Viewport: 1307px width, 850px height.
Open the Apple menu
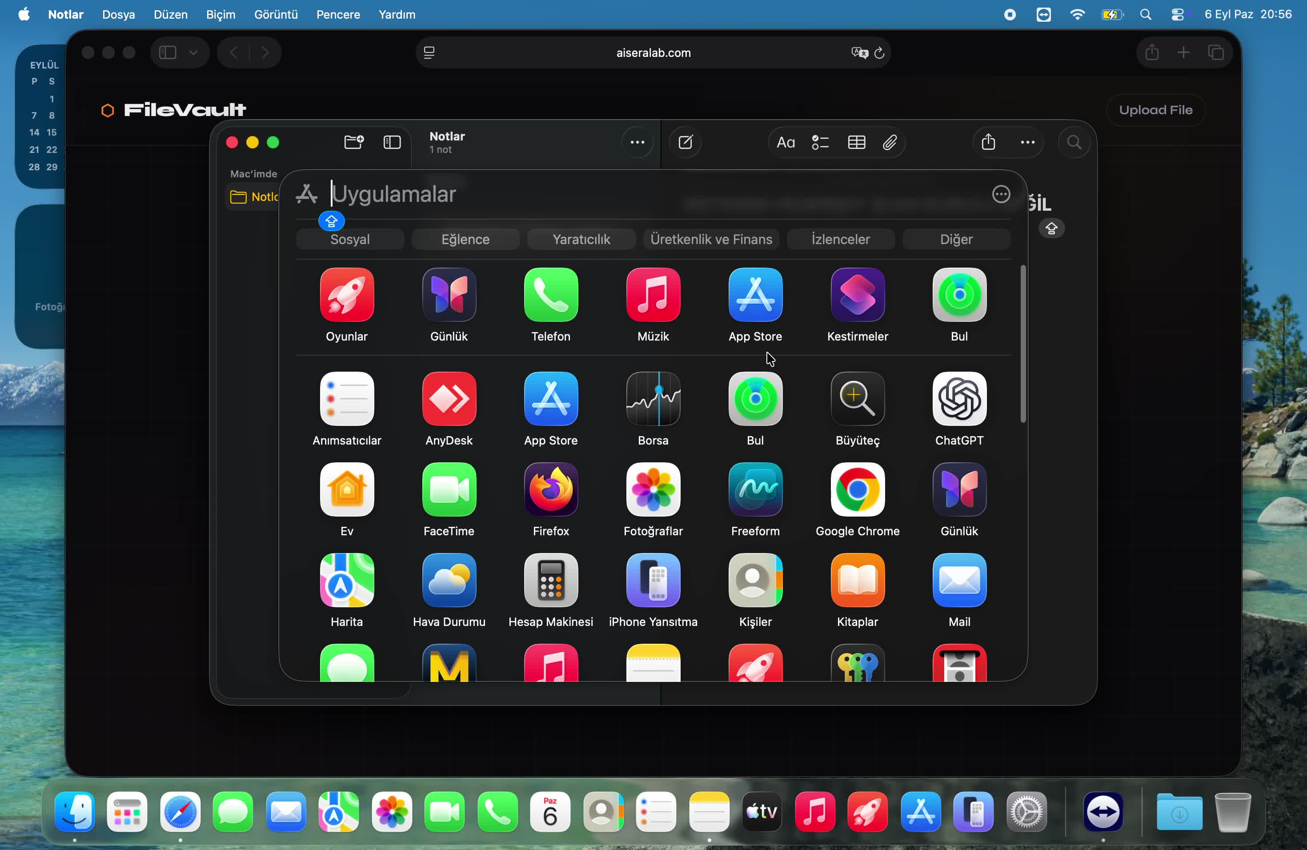pyautogui.click(x=24, y=14)
